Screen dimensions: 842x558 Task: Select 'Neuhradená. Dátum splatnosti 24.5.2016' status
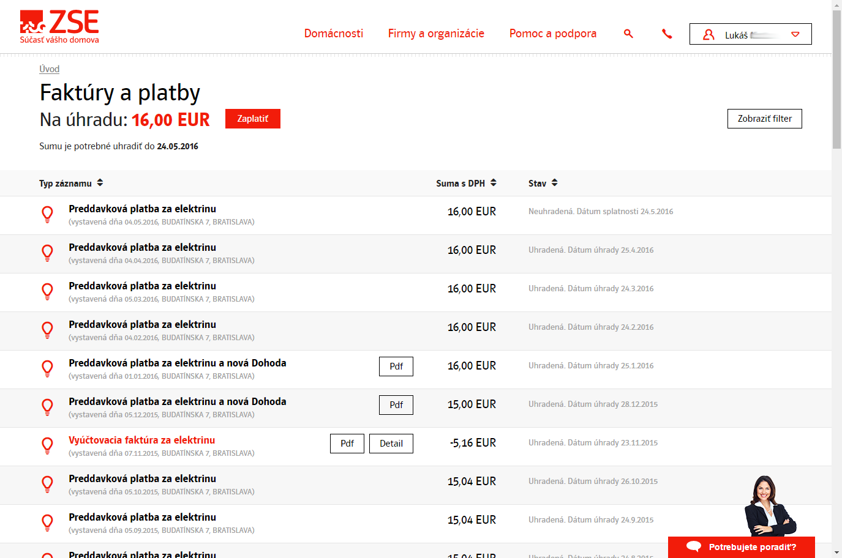click(x=601, y=212)
